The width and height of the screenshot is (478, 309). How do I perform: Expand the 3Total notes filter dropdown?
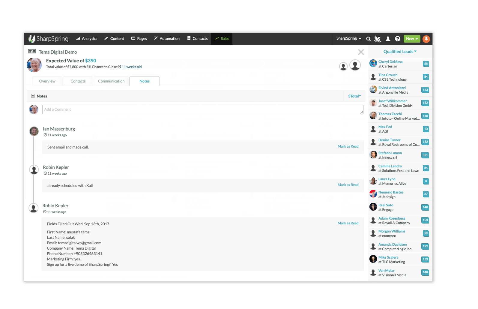click(354, 96)
